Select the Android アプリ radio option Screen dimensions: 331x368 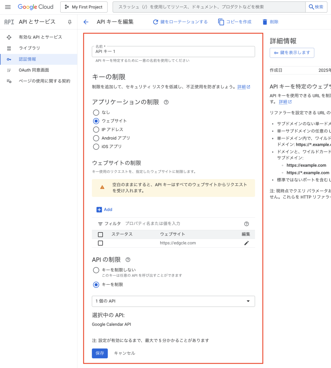(96, 138)
